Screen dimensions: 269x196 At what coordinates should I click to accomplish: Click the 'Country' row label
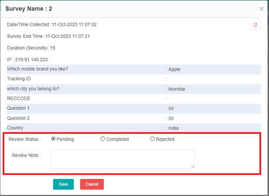(x=15, y=128)
